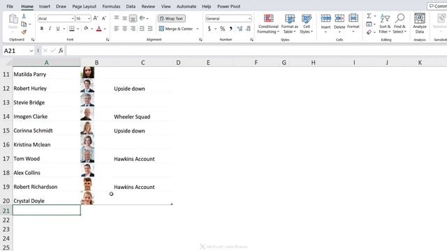Image resolution: width=447 pixels, height=251 pixels.
Task: Toggle Wrap Text on
Action: [171, 19]
